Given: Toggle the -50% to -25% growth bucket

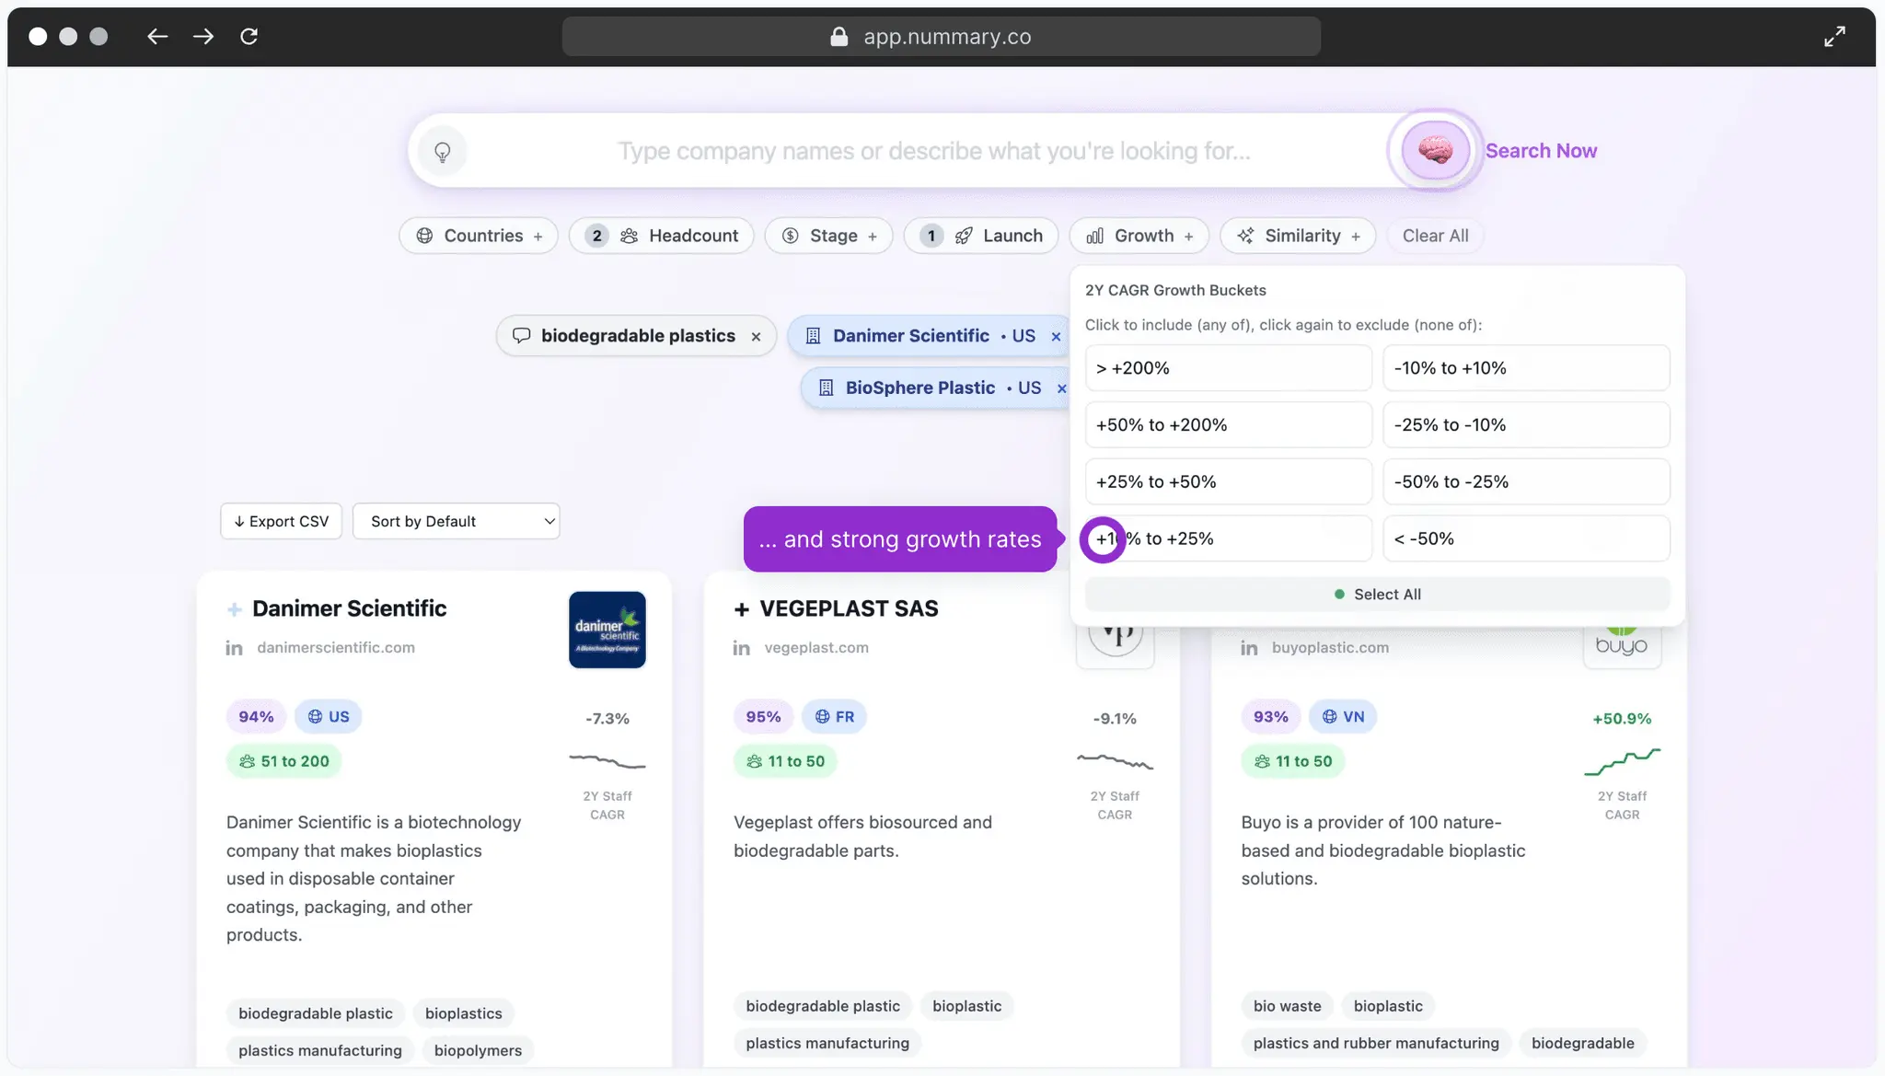Looking at the screenshot, I should (x=1526, y=482).
